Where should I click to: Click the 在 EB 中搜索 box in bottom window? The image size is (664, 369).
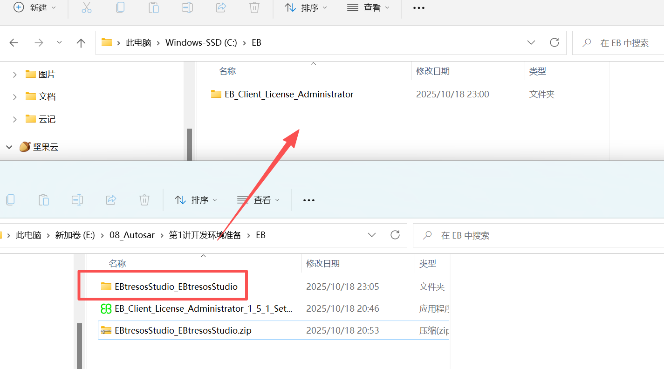tap(538, 235)
